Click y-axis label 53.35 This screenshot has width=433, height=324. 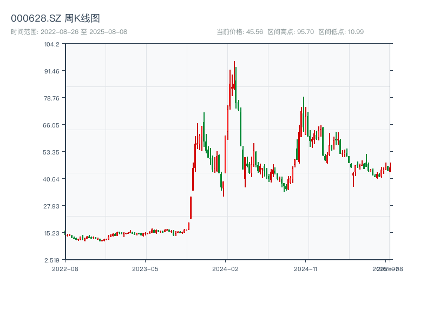(x=51, y=152)
